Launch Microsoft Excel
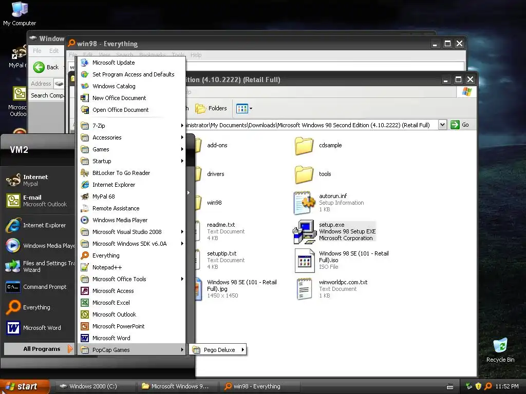 (x=131, y=303)
